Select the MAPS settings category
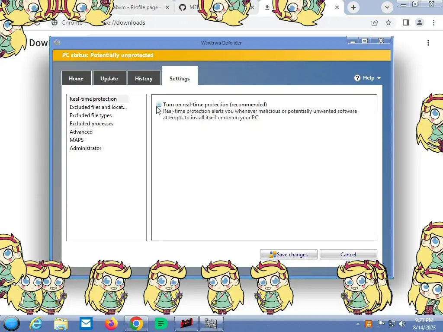443x332 pixels. point(77,140)
